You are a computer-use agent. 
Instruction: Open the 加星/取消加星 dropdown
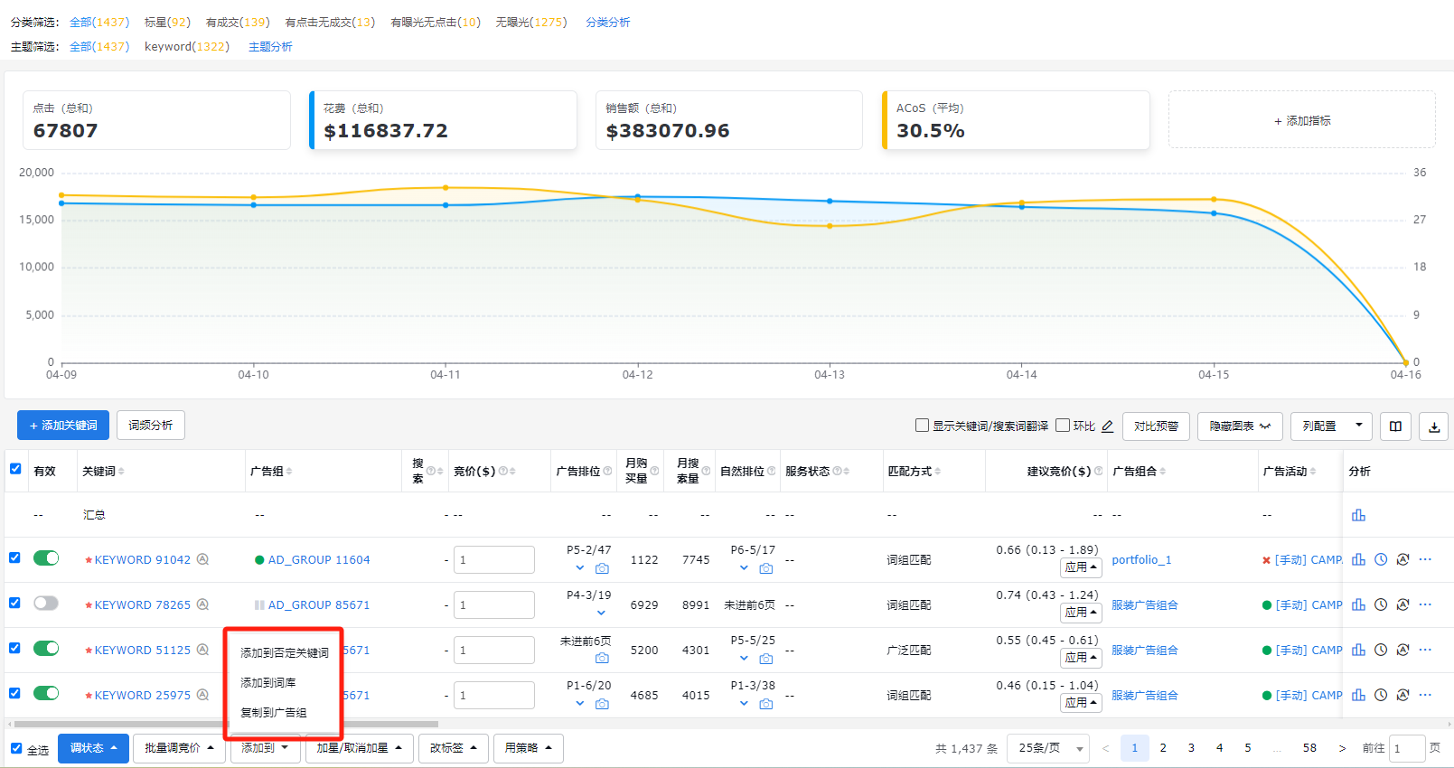359,748
